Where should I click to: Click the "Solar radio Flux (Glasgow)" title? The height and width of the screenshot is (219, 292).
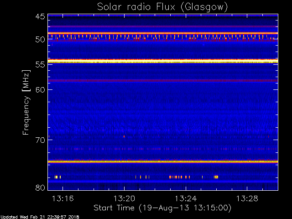(x=162, y=7)
